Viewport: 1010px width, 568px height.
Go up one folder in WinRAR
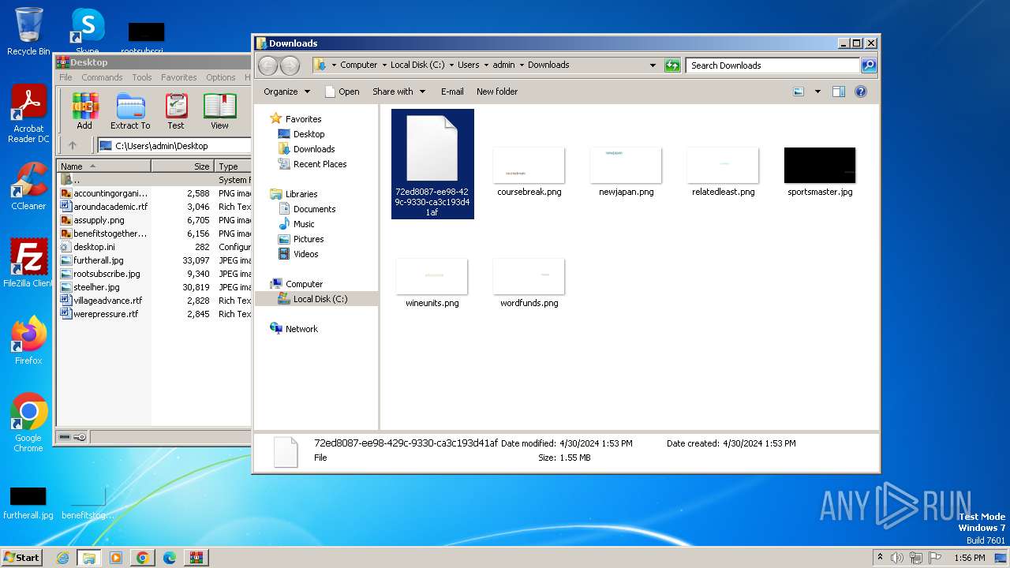(73, 145)
